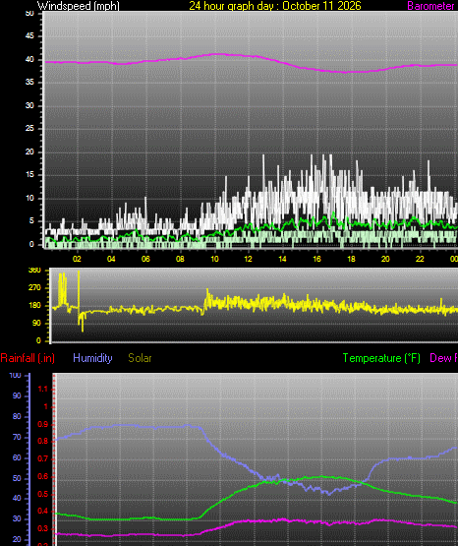
Task: Click hour '02' on the wind time axis
Action: coord(77,259)
